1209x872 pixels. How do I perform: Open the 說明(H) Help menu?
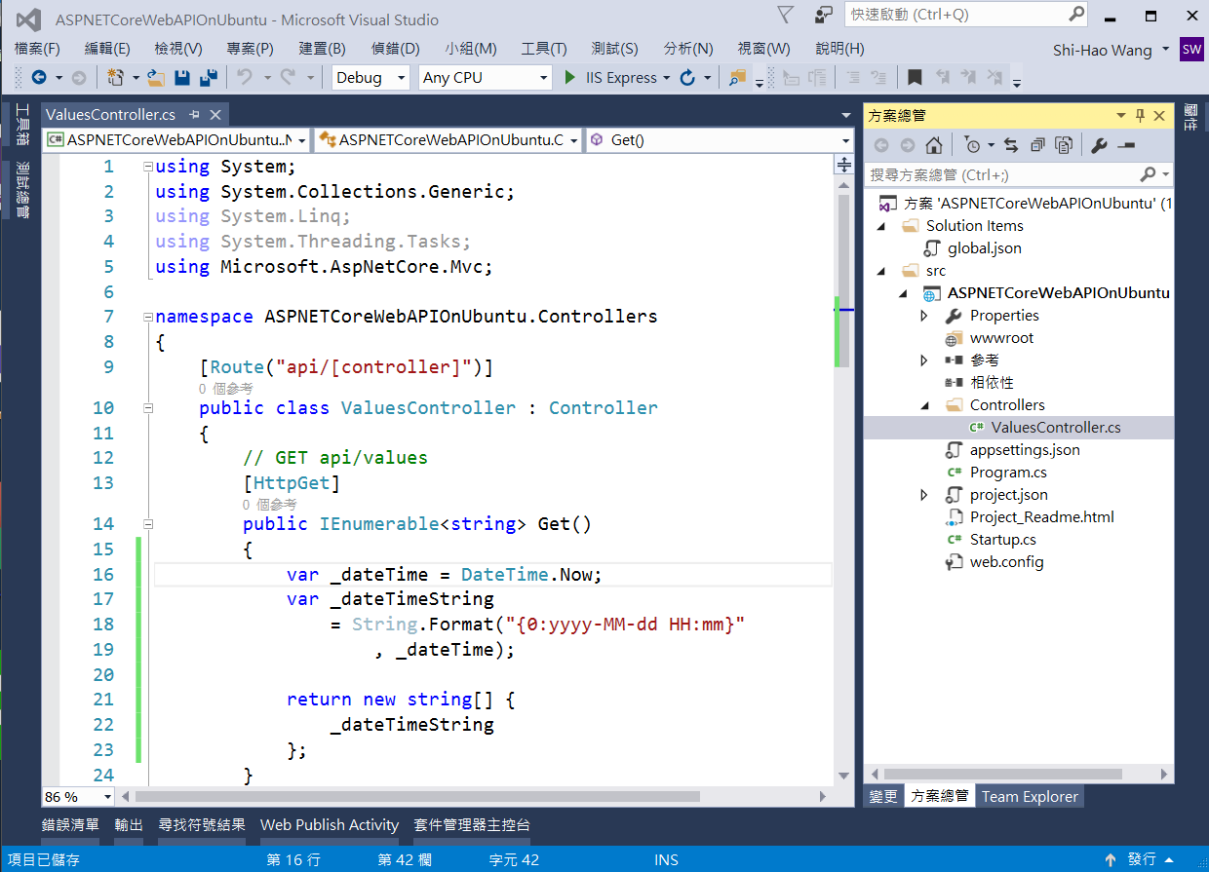pyautogui.click(x=839, y=49)
